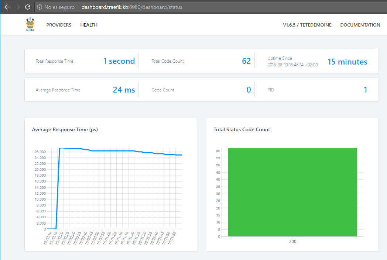Screen dimensions: 387x260
Task: Click the 'Total Response Time' label
Action: 54,61
